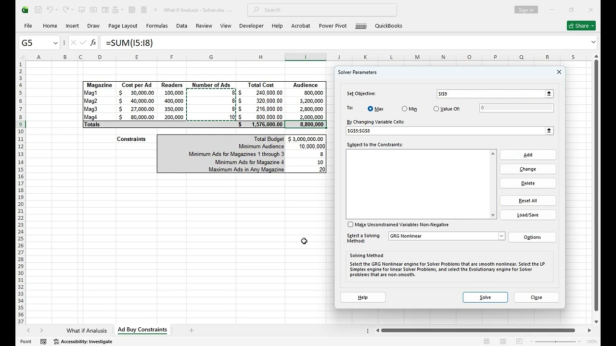Image resolution: width=616 pixels, height=346 pixels.
Task: Open the Developer ribbon tab
Action: coord(251,26)
